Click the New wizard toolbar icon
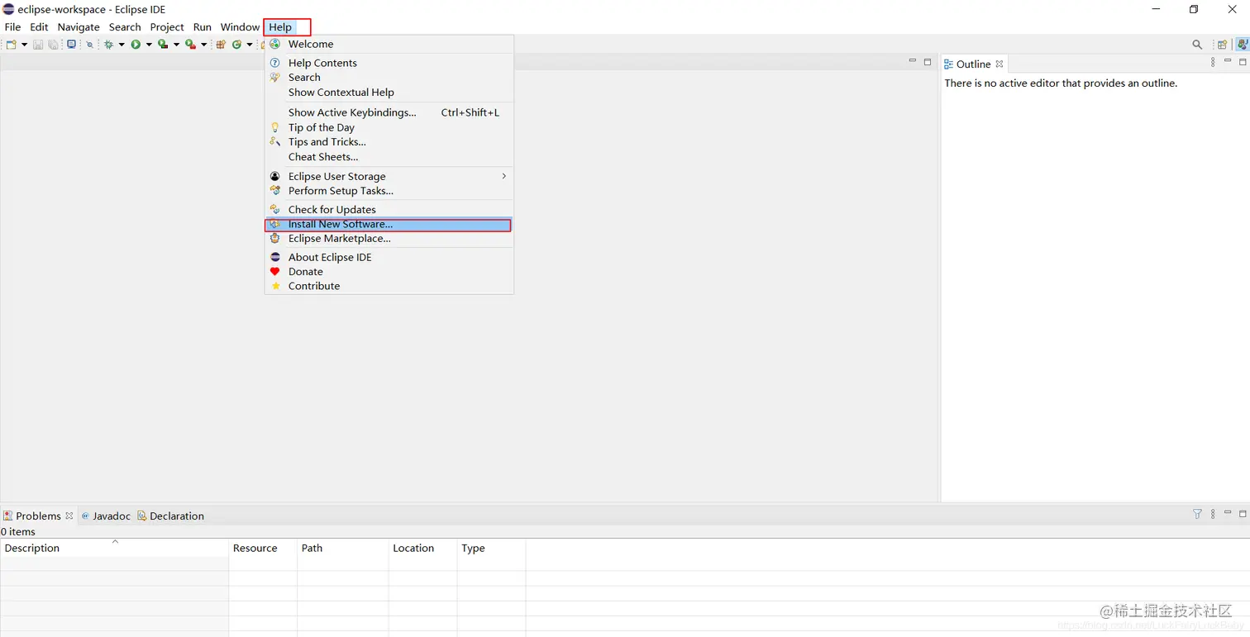 coord(12,45)
